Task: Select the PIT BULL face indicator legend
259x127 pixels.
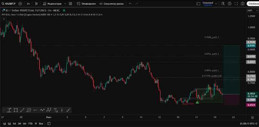Action: tap(52, 15)
